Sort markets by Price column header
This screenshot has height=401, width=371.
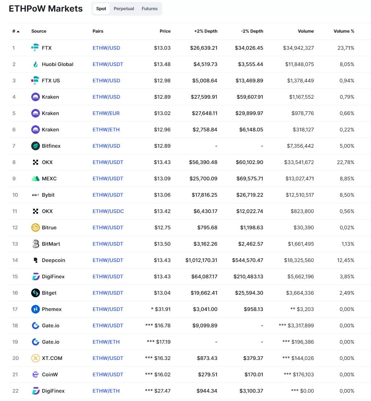(165, 31)
